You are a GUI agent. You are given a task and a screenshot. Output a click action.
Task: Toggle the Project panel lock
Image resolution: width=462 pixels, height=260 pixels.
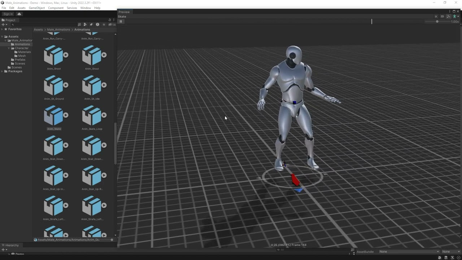[x=110, y=20]
